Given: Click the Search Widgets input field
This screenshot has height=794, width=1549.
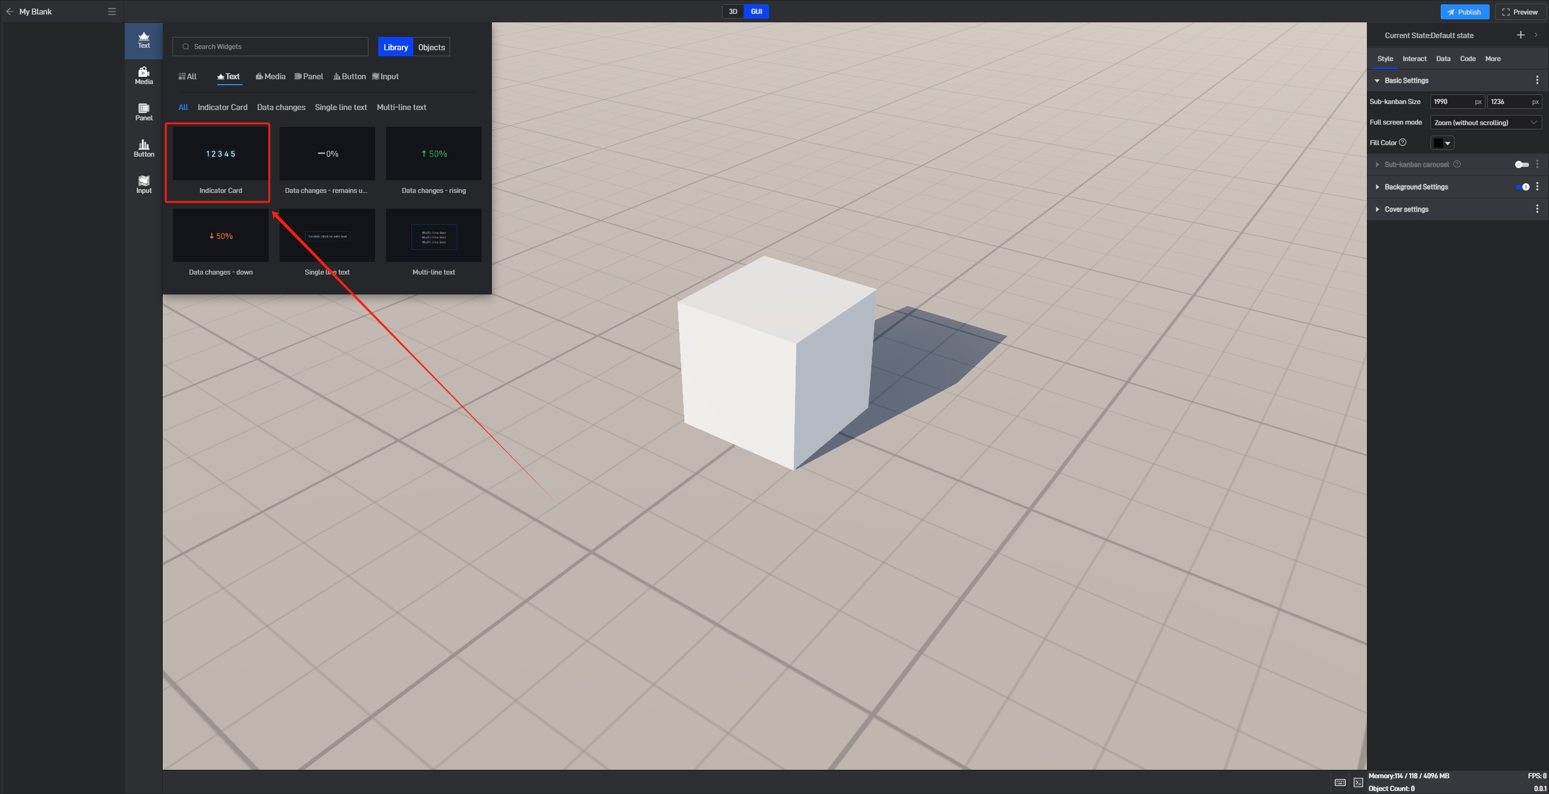Looking at the screenshot, I should [270, 47].
